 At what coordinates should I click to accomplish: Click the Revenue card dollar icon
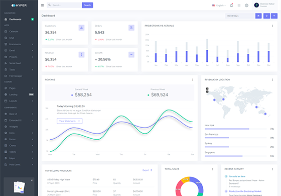(x=81, y=55)
